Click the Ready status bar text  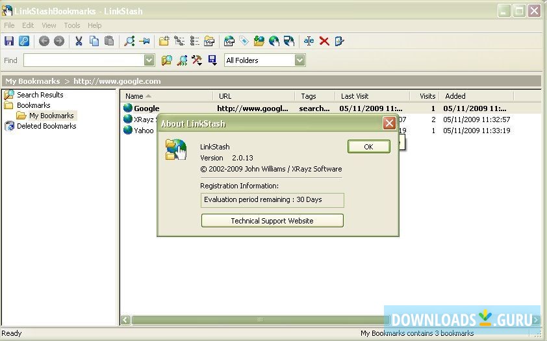(12, 333)
